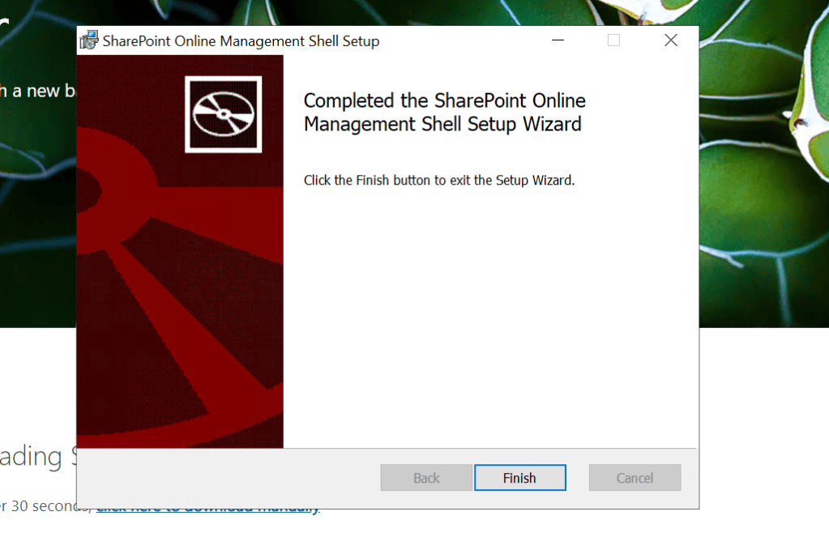Click the Completed Setup Wizard heading
The height and width of the screenshot is (537, 829).
pos(443,113)
